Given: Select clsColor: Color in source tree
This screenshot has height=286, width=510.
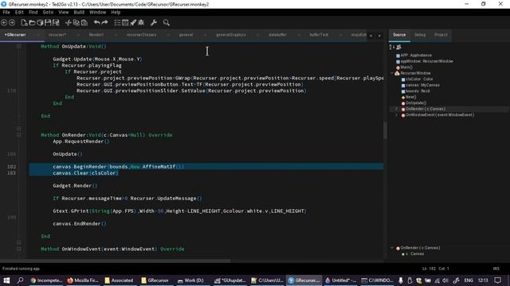Looking at the screenshot, I should click(x=419, y=79).
